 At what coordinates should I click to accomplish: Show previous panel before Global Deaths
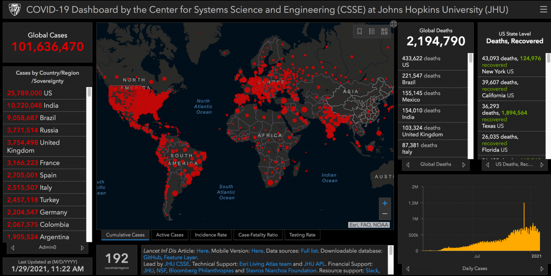[407, 165]
